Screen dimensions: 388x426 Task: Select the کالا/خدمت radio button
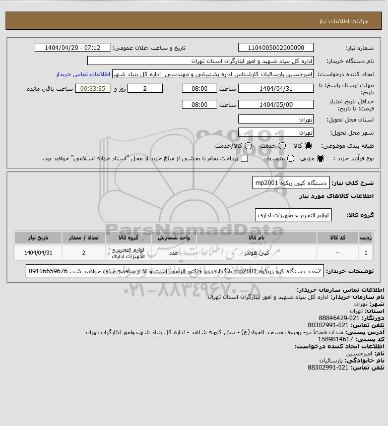[x=248, y=146]
